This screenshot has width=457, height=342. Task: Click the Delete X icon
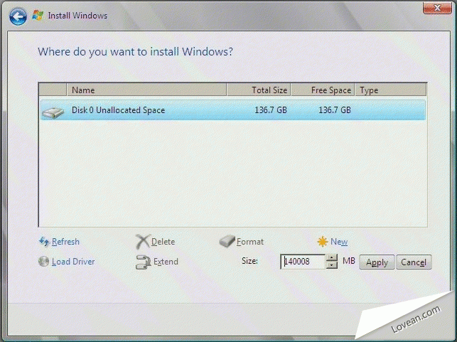[x=143, y=242]
